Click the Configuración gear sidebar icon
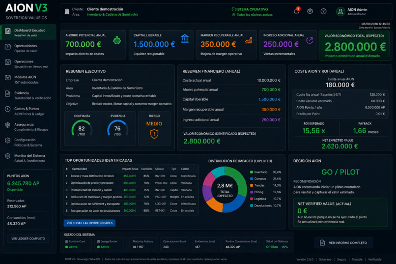 [x=8, y=141]
